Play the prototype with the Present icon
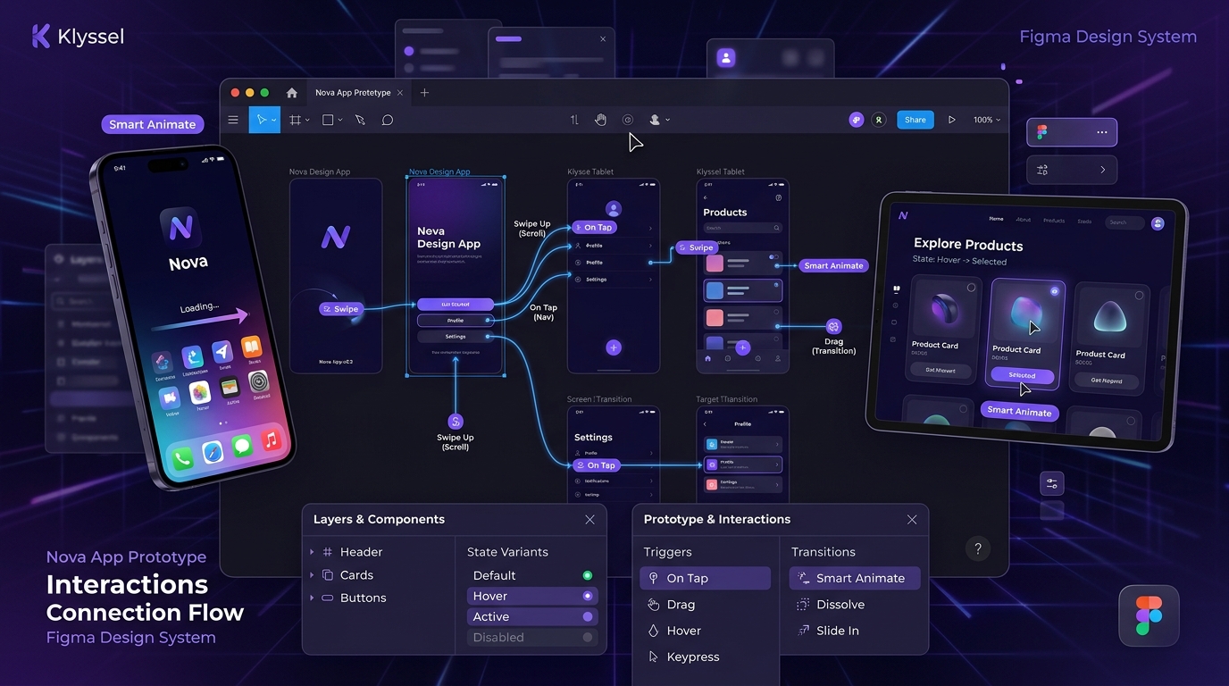The width and height of the screenshot is (1229, 686). point(952,120)
